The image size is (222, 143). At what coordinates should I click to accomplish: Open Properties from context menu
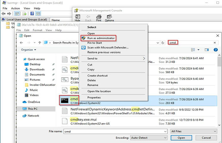(94, 97)
